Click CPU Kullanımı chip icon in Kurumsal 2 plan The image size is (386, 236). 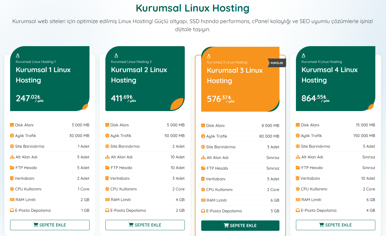click(107, 189)
